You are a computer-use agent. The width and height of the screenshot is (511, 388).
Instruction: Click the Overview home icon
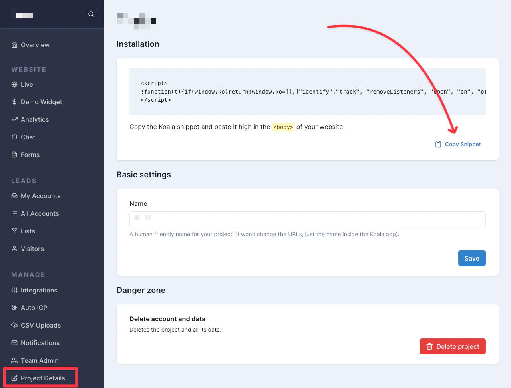tap(14, 45)
